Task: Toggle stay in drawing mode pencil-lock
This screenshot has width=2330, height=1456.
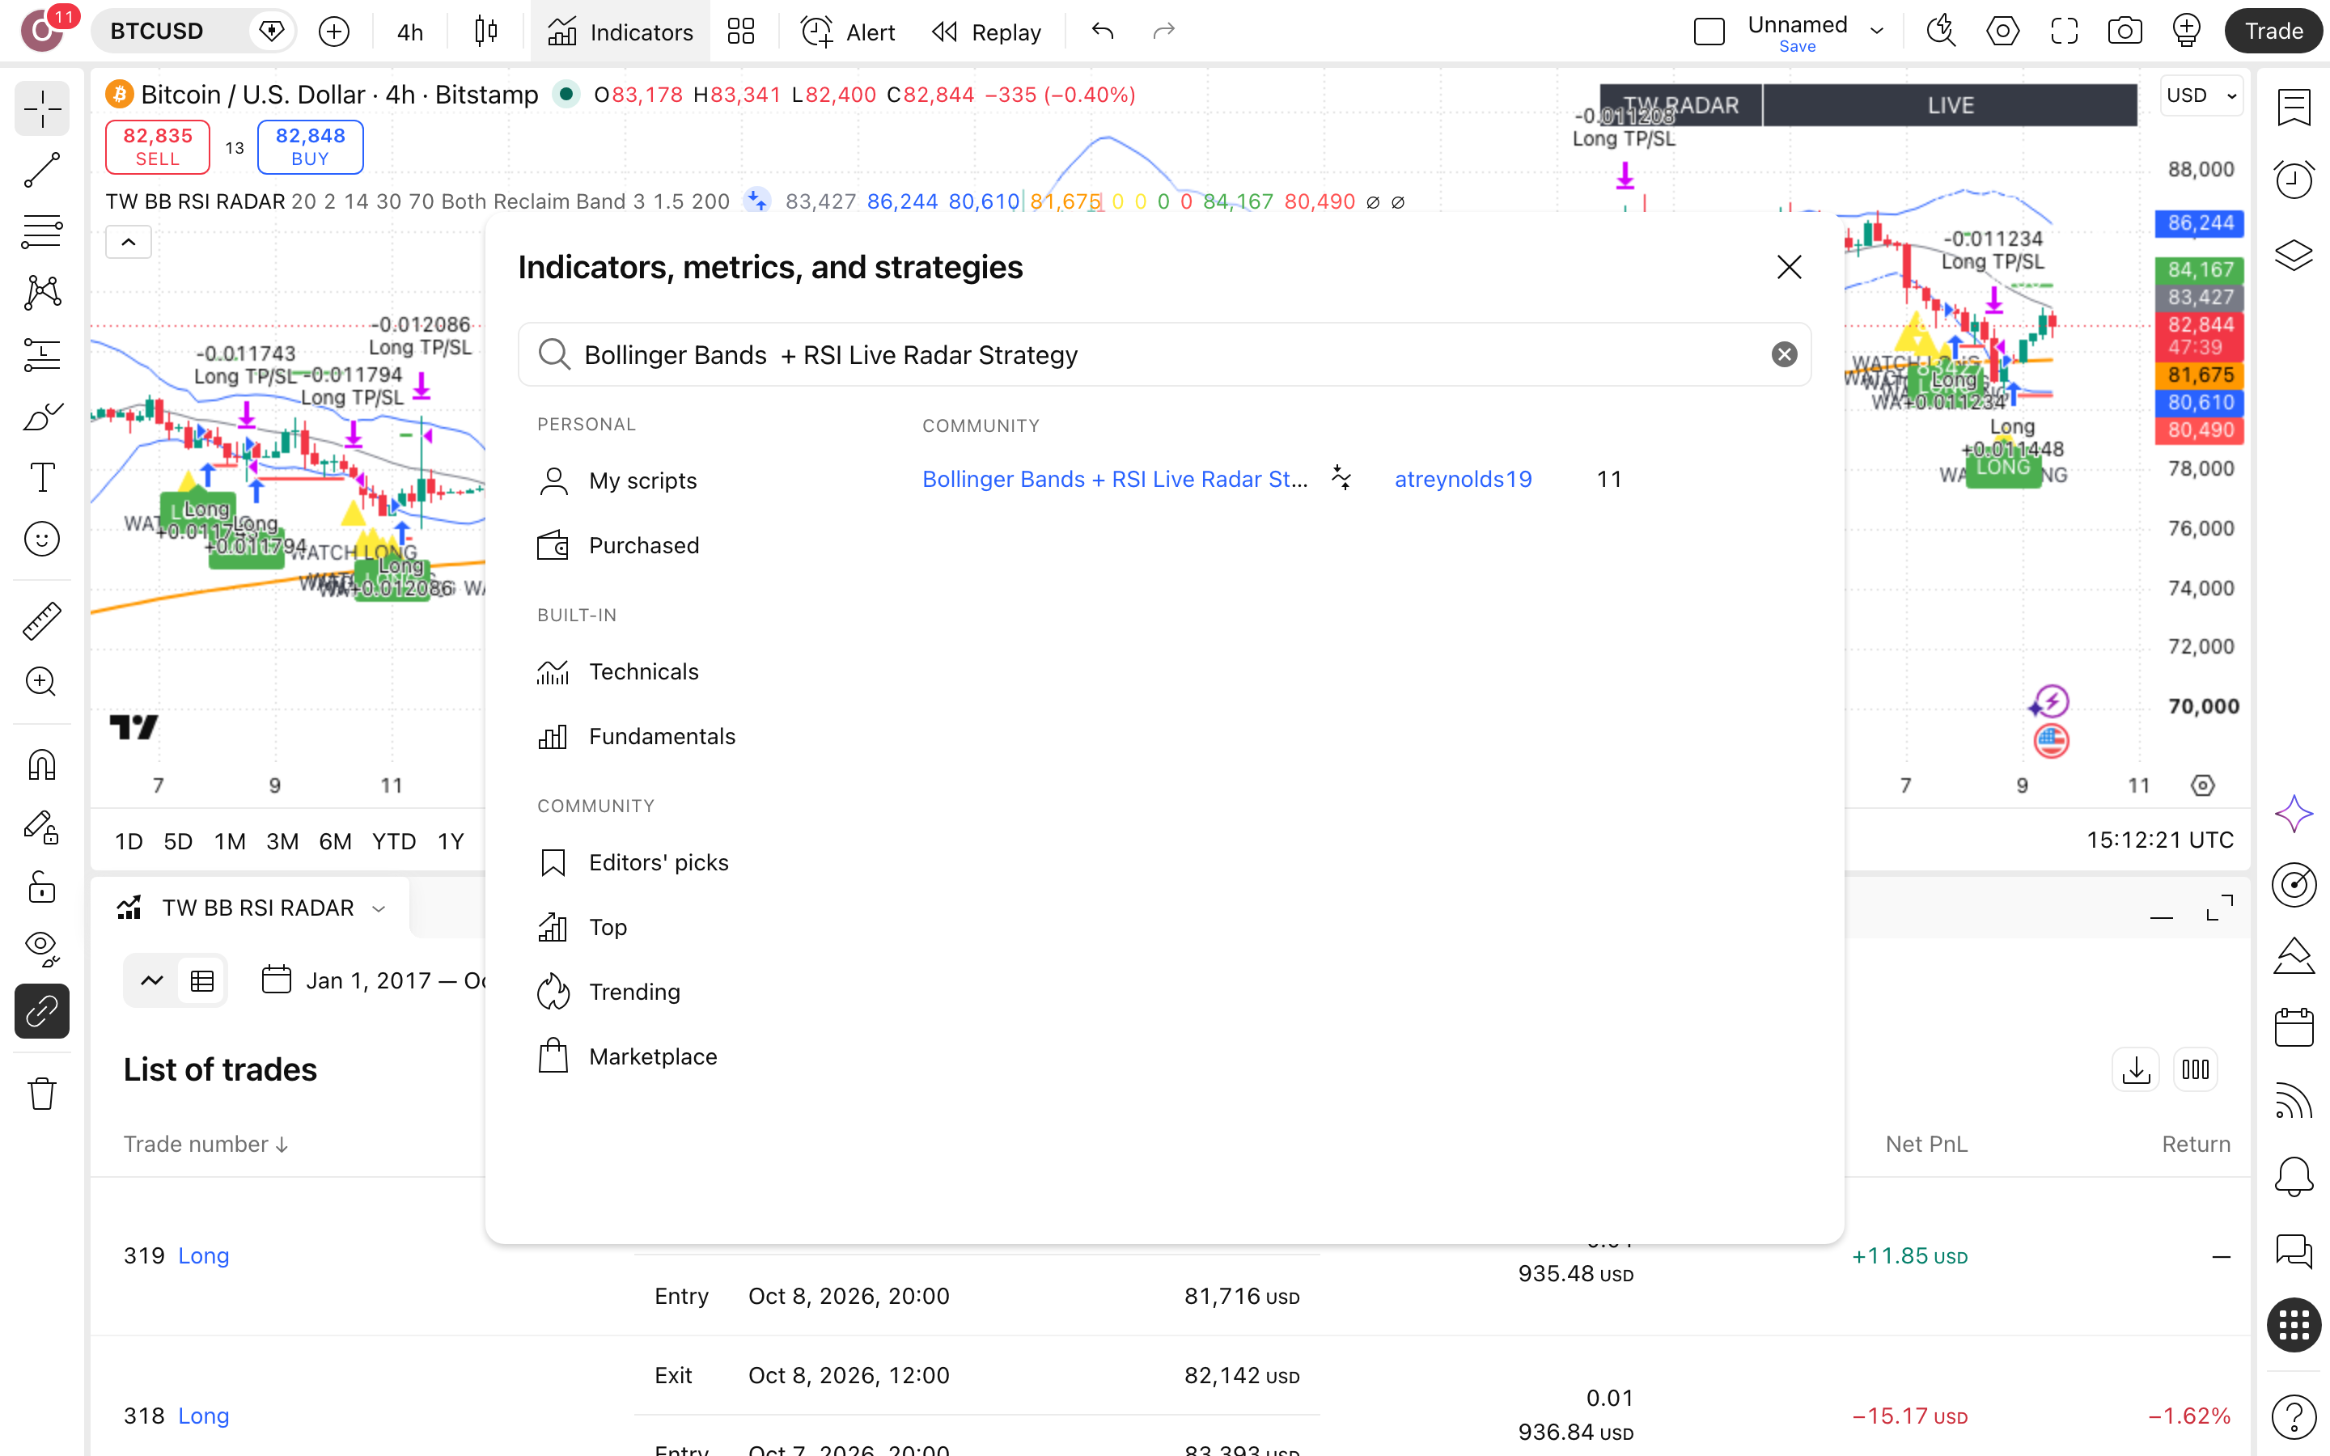Action: pyautogui.click(x=41, y=827)
